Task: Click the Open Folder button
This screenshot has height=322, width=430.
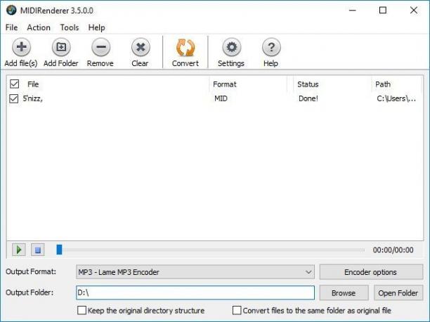Action: pyautogui.click(x=398, y=293)
